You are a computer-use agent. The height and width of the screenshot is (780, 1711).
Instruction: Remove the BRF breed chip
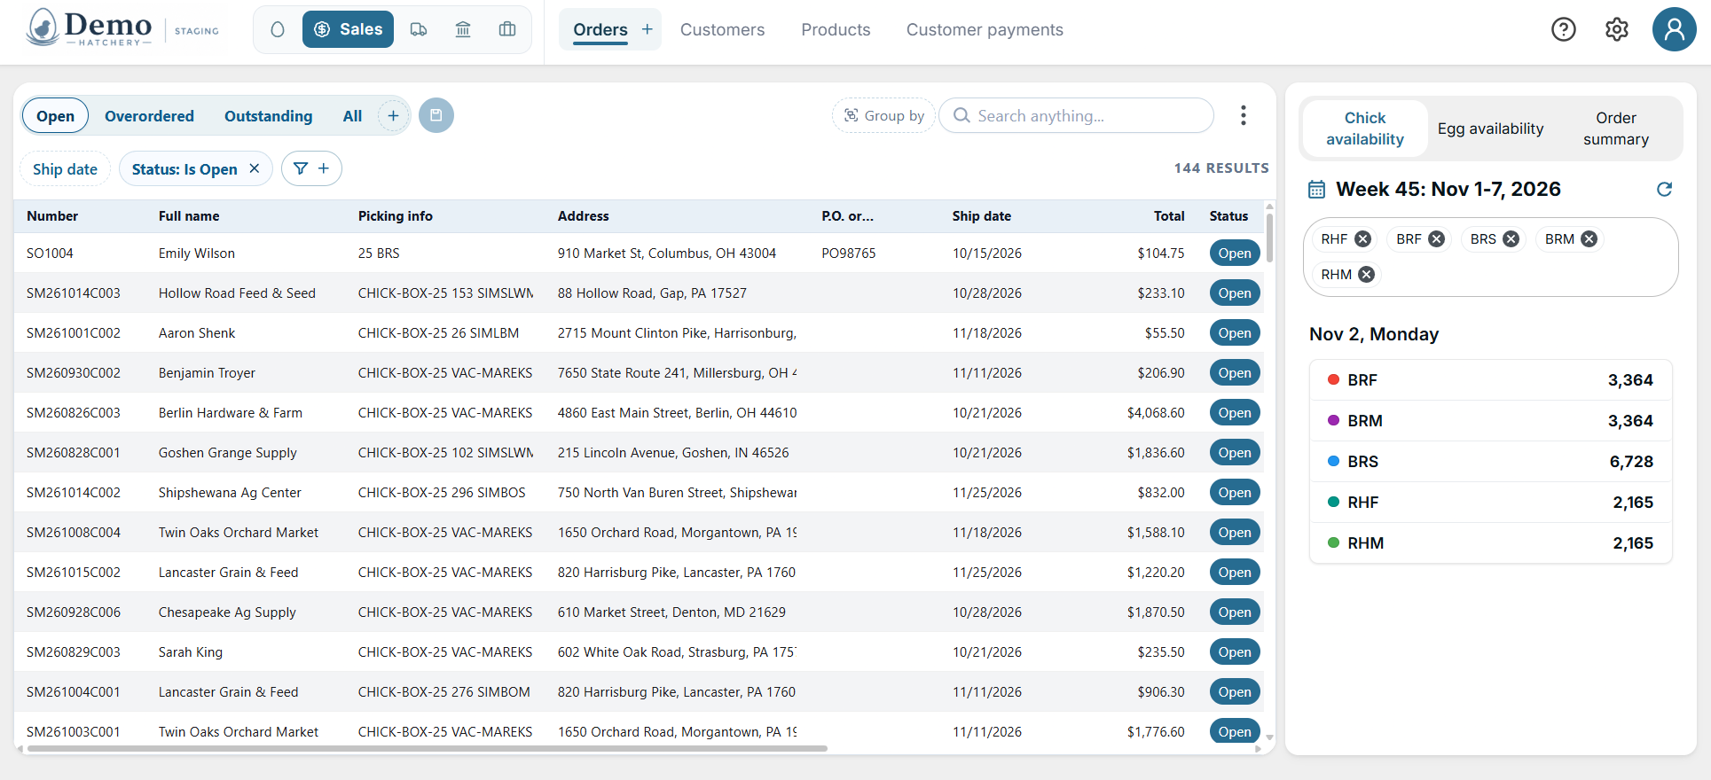tap(1437, 239)
